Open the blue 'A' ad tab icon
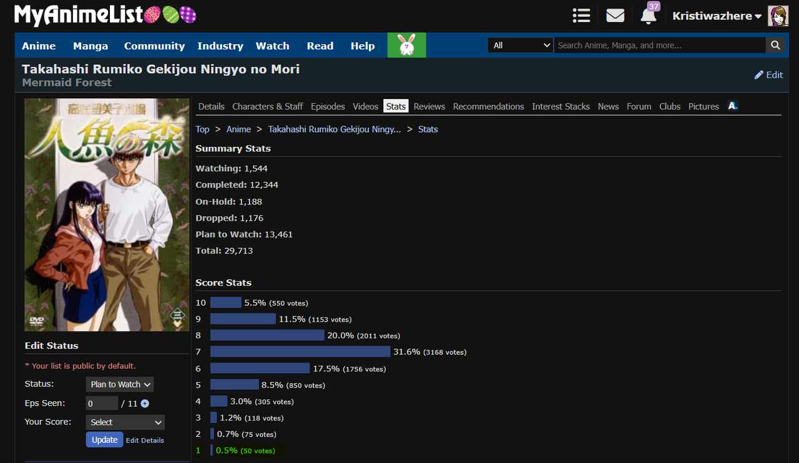 (733, 106)
